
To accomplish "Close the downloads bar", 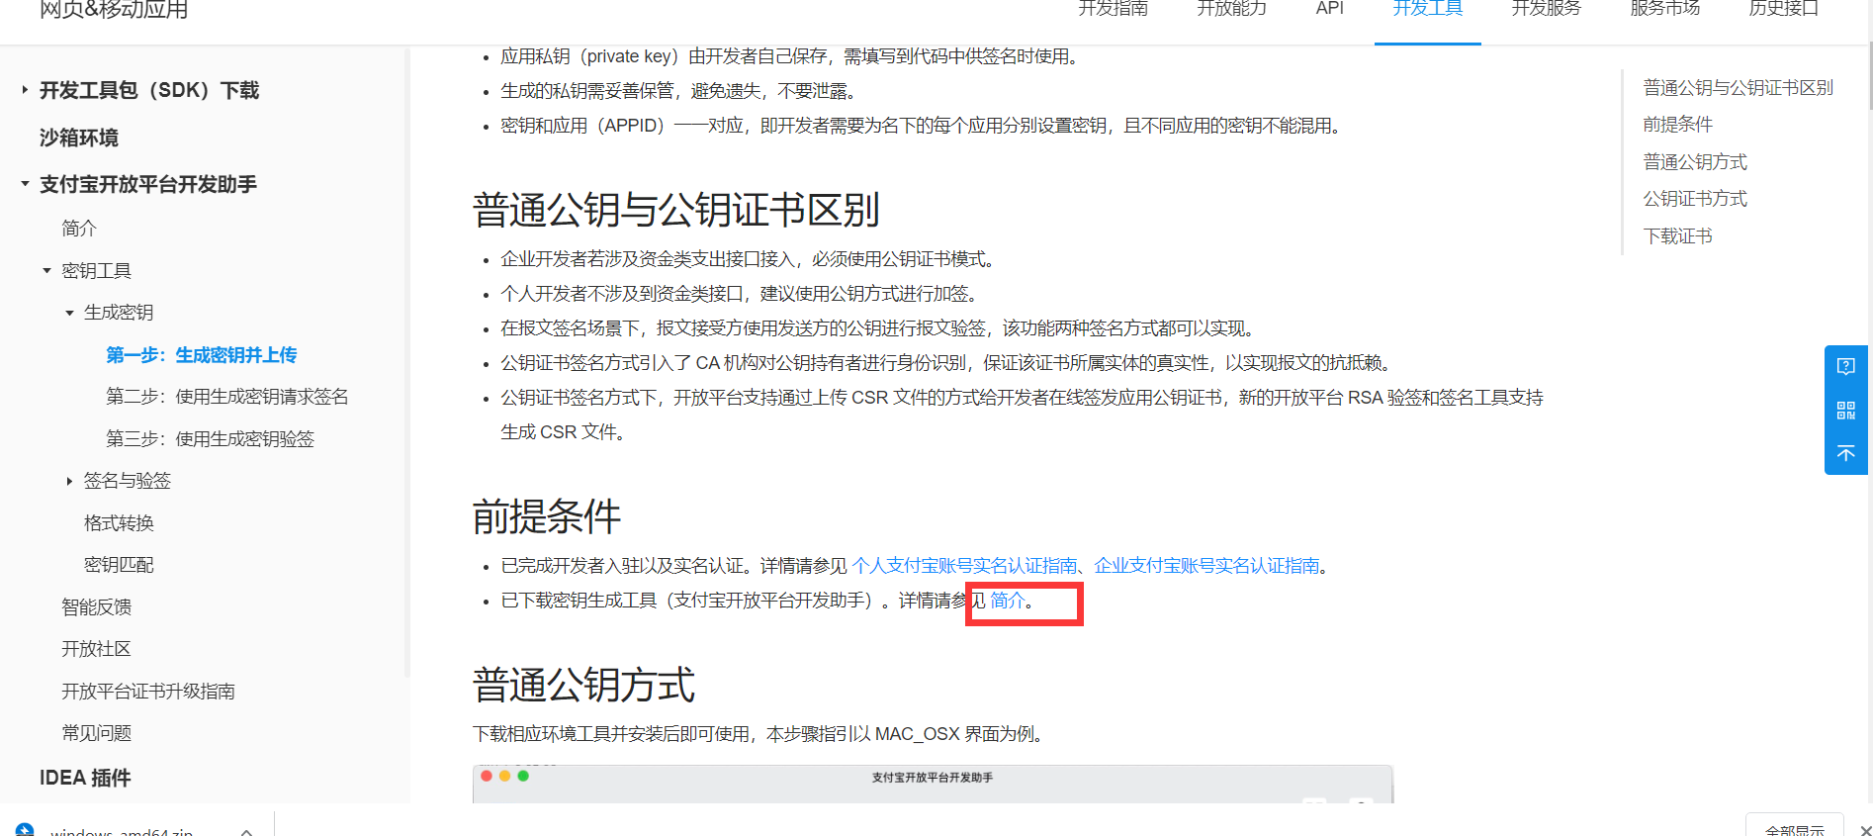I will tap(1865, 830).
